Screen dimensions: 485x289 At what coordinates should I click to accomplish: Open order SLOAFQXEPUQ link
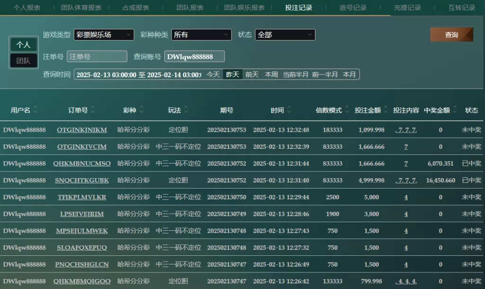point(82,247)
